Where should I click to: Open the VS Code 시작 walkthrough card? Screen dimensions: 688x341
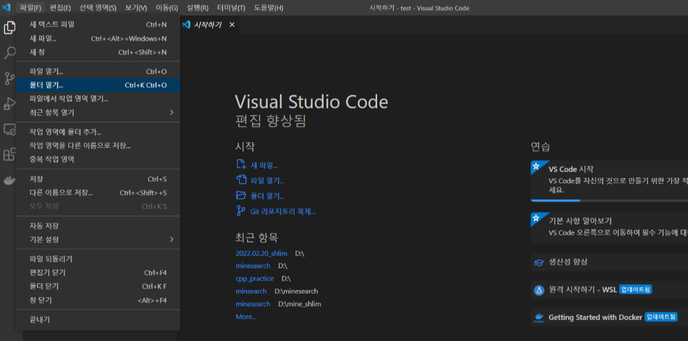pos(609,181)
